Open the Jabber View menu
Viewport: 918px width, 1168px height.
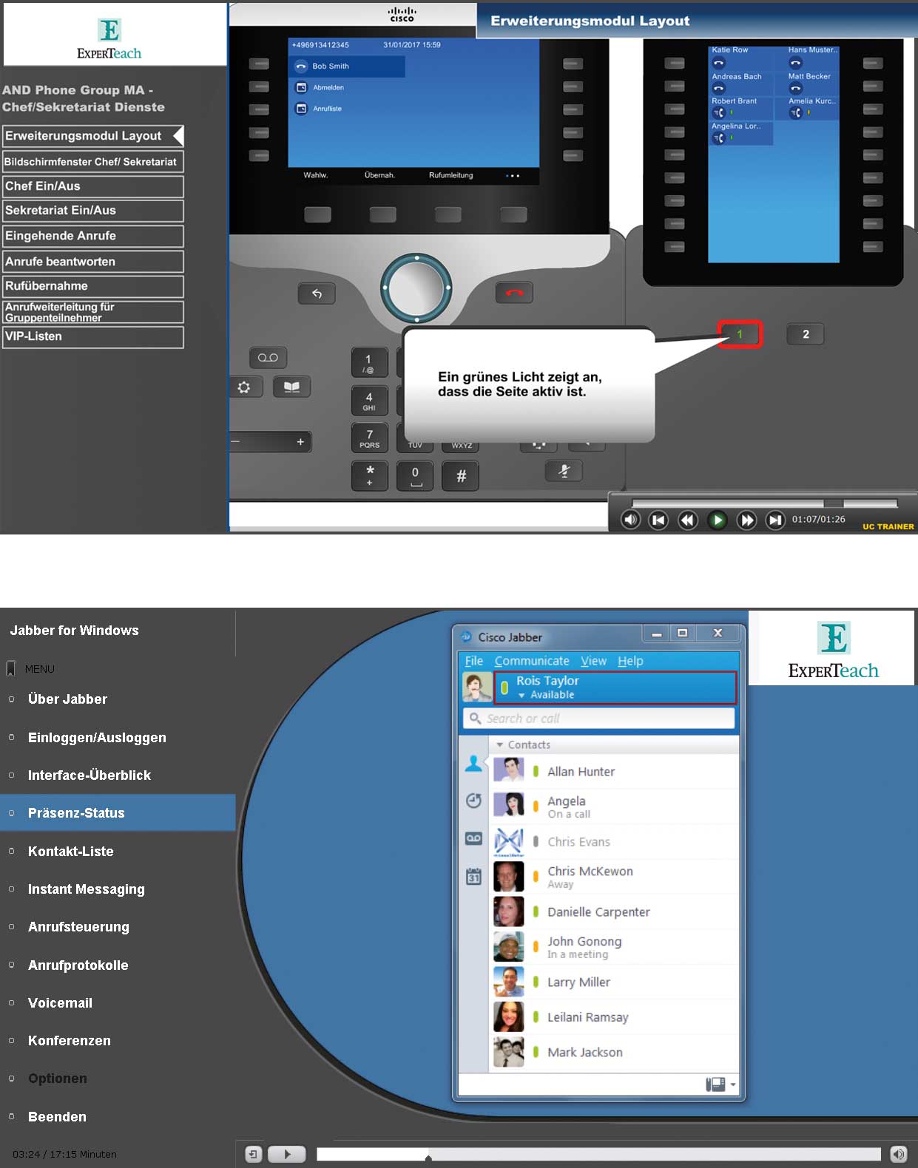pos(593,661)
